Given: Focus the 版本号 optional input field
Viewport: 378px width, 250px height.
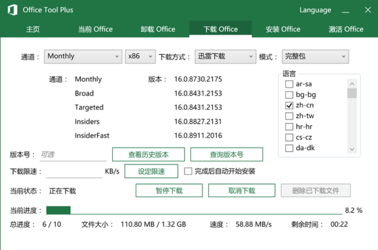Looking at the screenshot, I should coord(73,155).
